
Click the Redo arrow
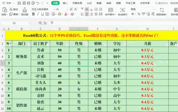(x=42, y=3)
